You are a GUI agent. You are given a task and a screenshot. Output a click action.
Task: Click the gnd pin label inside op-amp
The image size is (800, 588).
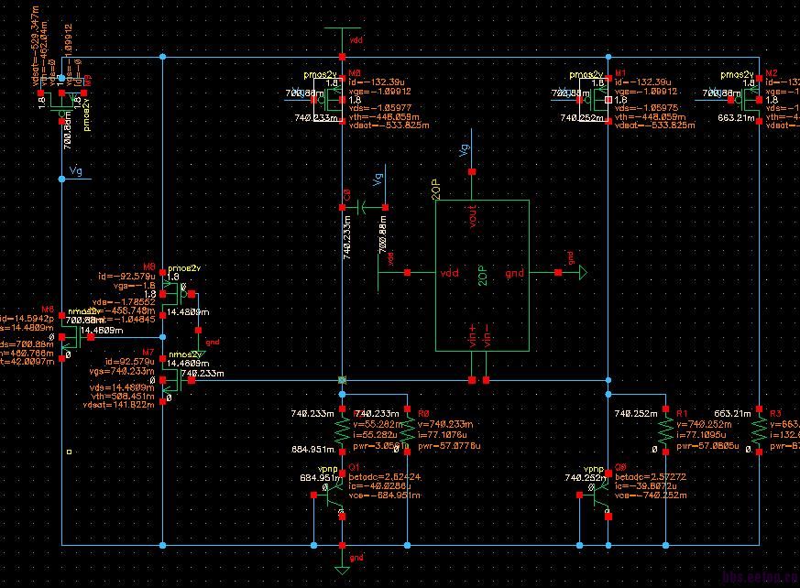point(514,274)
